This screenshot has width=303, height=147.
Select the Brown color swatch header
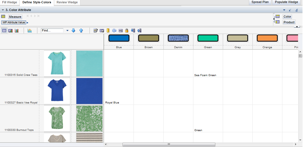pos(148,38)
